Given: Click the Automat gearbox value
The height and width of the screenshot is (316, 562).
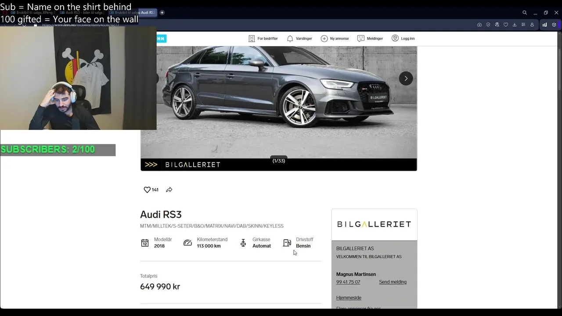Looking at the screenshot, I should coord(262,246).
